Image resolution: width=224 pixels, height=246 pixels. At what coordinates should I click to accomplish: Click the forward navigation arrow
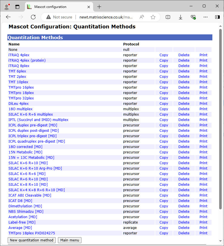pyautogui.click(x=21, y=17)
